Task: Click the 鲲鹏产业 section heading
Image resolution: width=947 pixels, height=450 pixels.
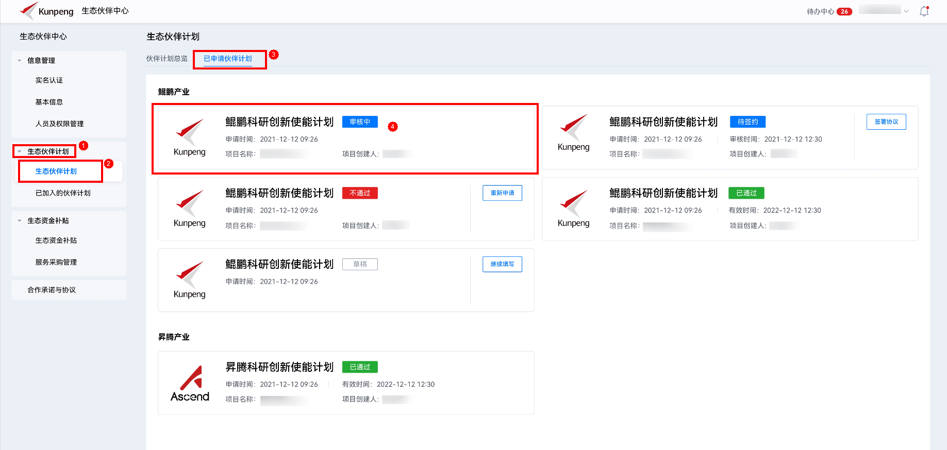Action: [174, 92]
